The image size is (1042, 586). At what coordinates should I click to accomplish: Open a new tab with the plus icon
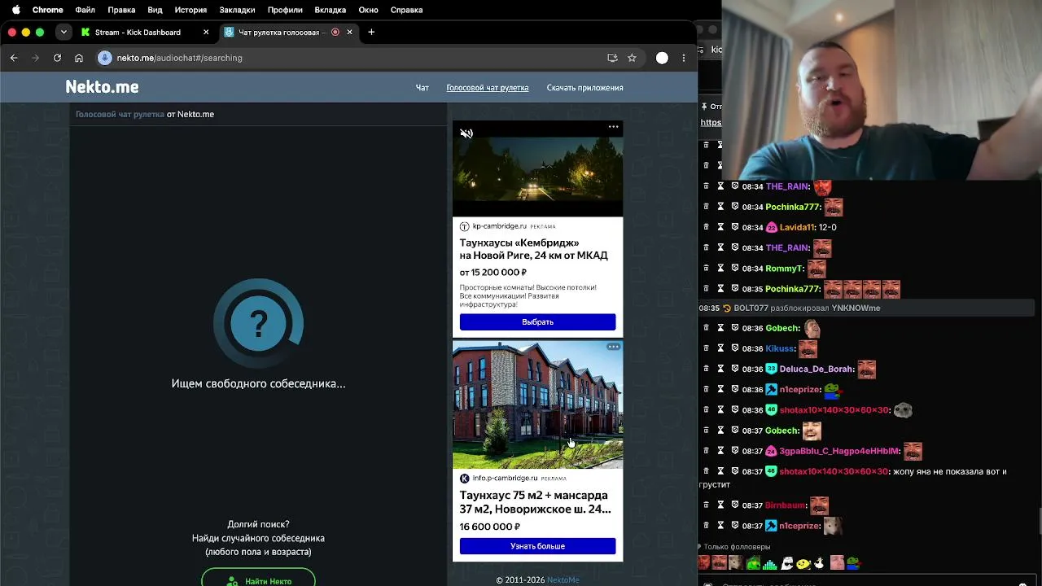coord(371,32)
